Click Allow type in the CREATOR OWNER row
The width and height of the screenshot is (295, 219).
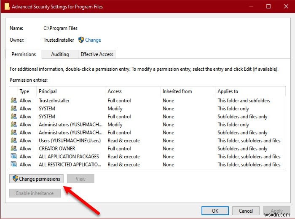(x=25, y=149)
